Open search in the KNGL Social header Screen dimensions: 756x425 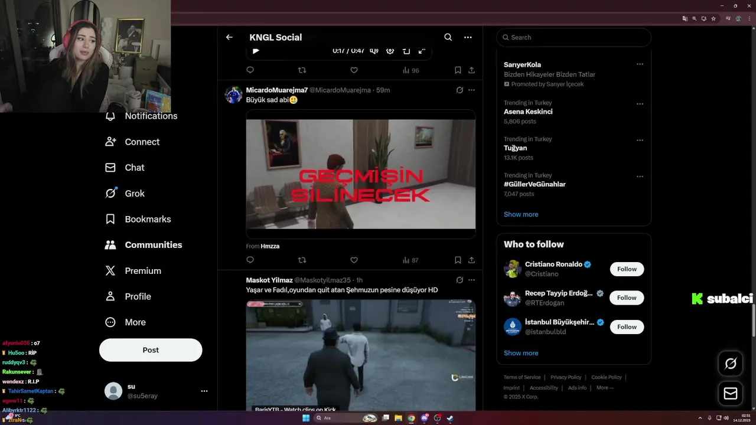(448, 37)
